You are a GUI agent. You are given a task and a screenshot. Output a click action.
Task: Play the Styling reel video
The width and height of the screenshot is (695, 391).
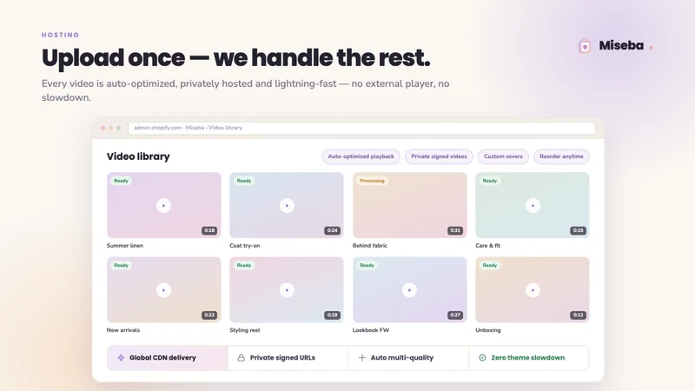click(x=287, y=290)
